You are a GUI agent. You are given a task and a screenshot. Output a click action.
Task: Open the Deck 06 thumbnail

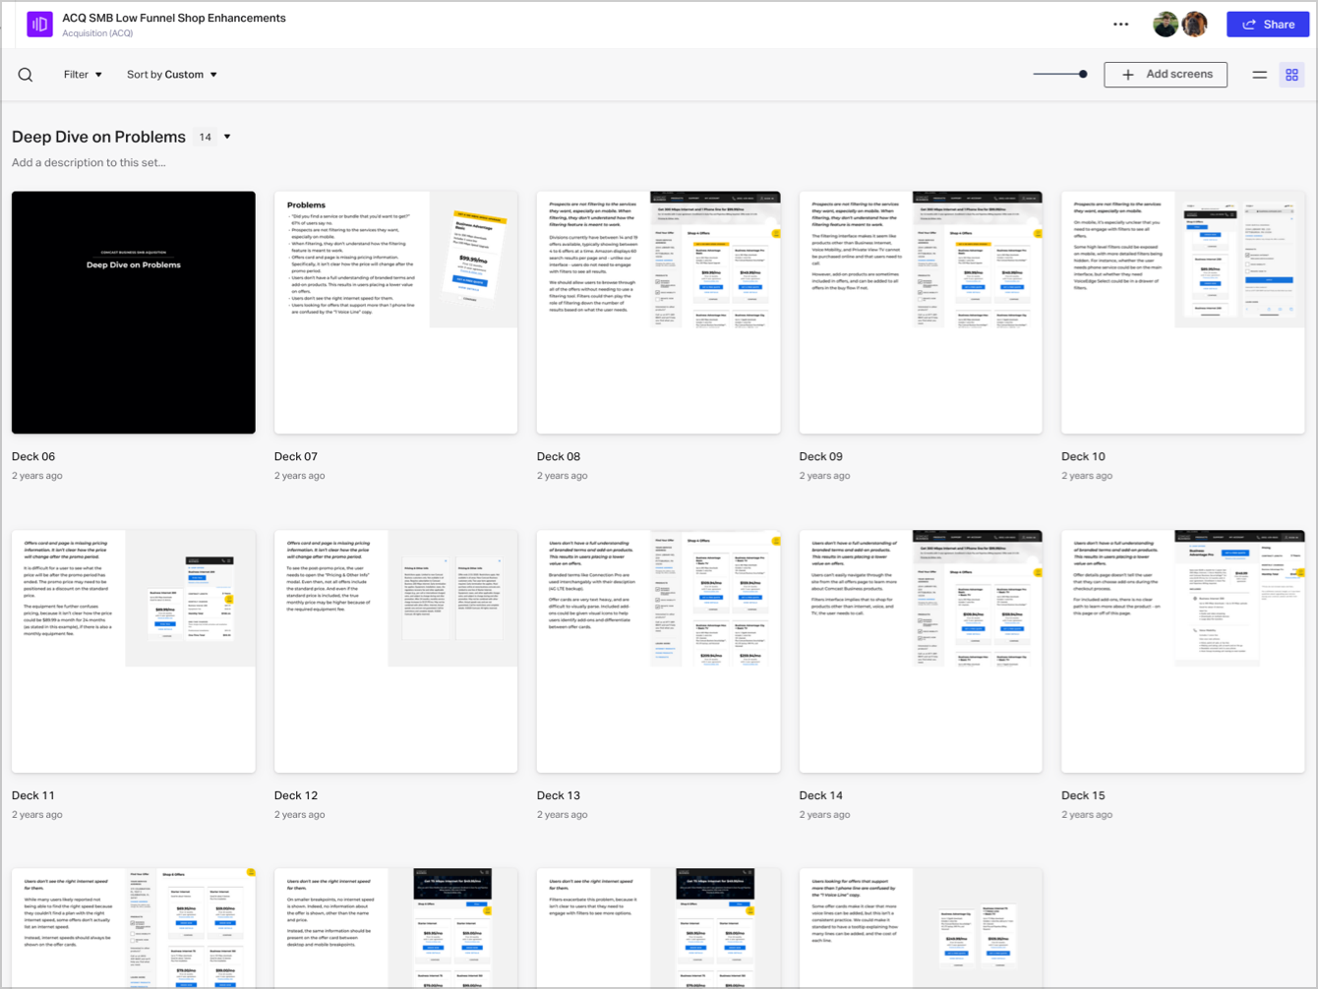pyautogui.click(x=134, y=313)
